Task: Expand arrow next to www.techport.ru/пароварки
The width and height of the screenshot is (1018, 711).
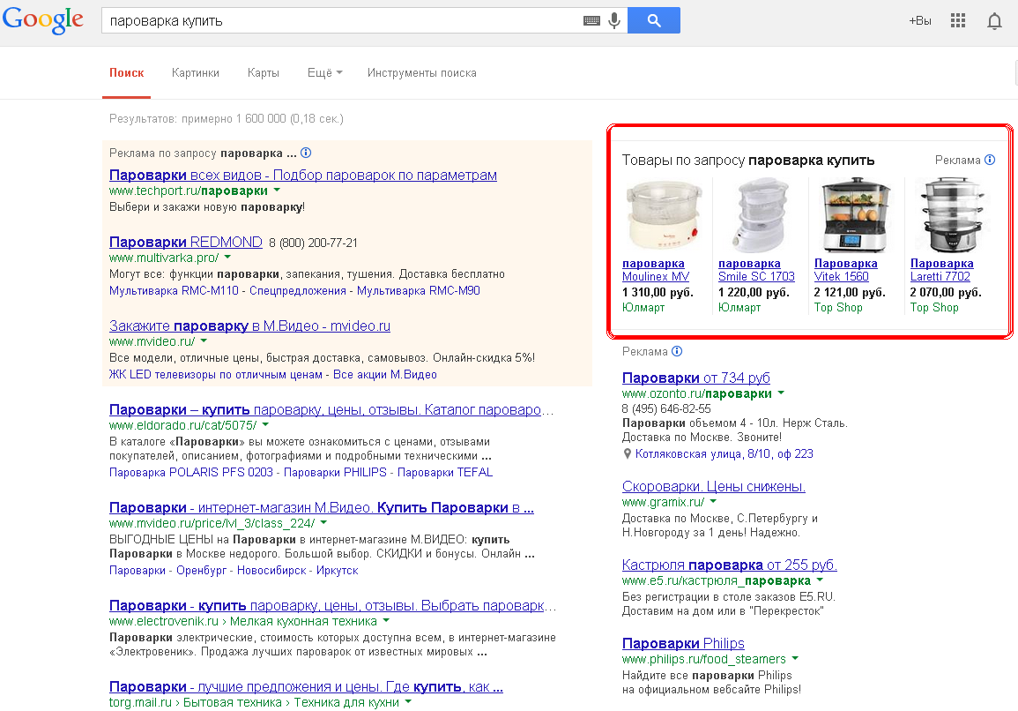Action: (x=278, y=191)
